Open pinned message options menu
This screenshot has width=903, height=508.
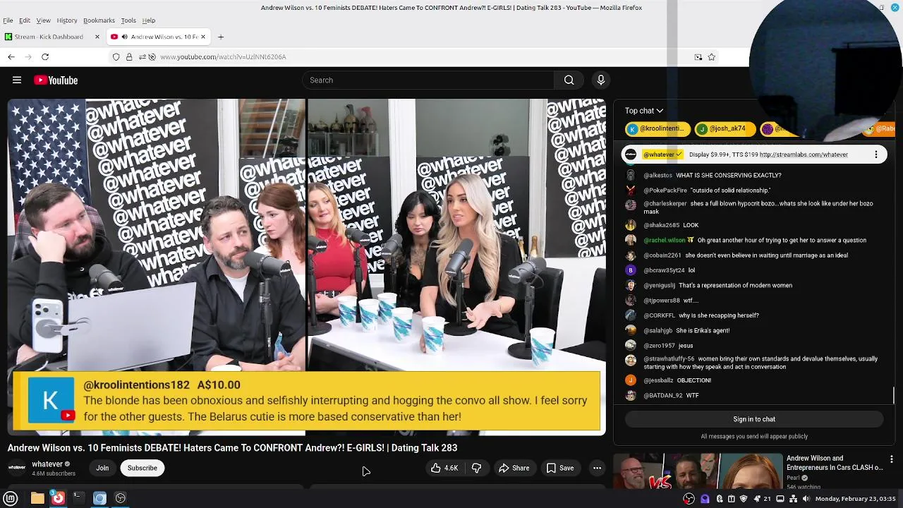click(876, 155)
